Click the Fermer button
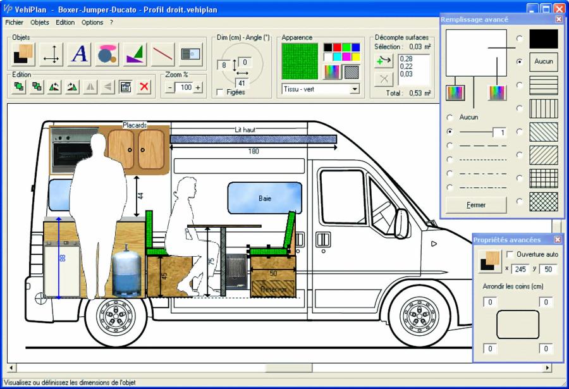The height and width of the screenshot is (389, 569). [x=475, y=205]
